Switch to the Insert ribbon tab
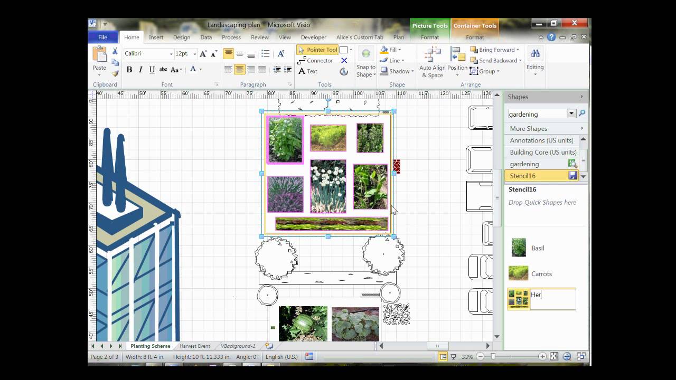This screenshot has width=676, height=380. [x=156, y=37]
